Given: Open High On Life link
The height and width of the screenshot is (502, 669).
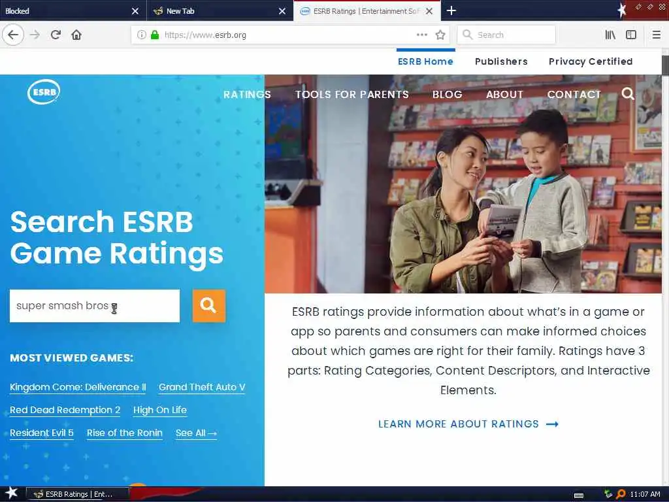Looking at the screenshot, I should (x=160, y=410).
